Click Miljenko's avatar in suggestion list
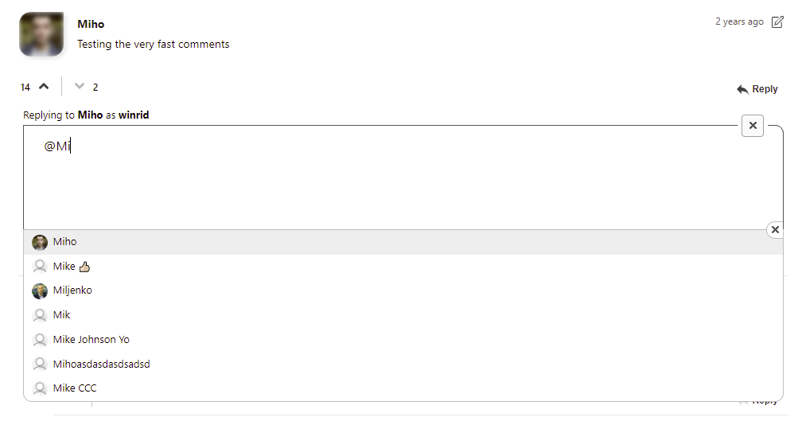This screenshot has height=421, width=802. tap(40, 291)
